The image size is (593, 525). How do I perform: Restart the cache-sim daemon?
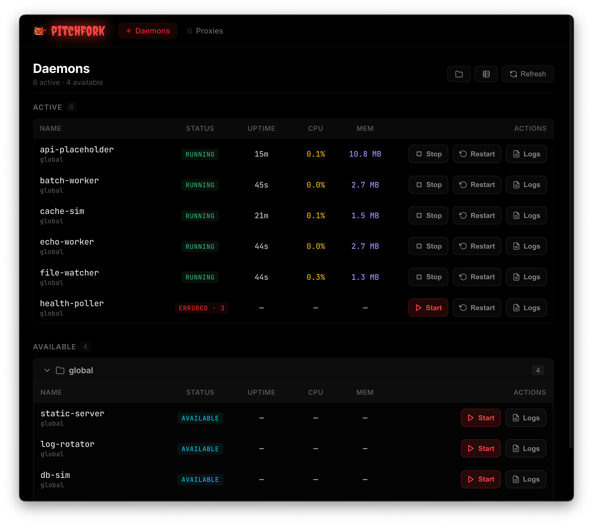[477, 215]
